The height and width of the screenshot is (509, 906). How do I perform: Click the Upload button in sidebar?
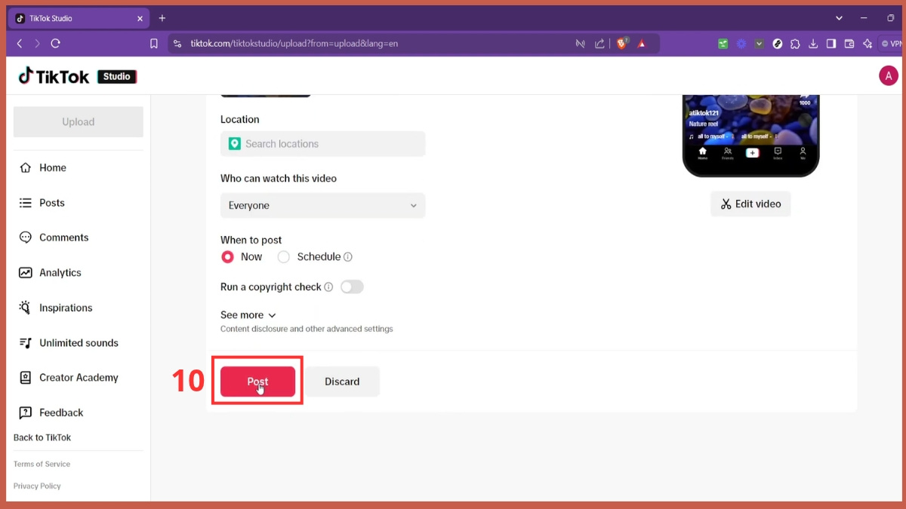point(79,122)
